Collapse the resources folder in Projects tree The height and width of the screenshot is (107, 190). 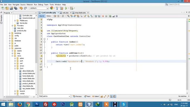(x=10, y=48)
